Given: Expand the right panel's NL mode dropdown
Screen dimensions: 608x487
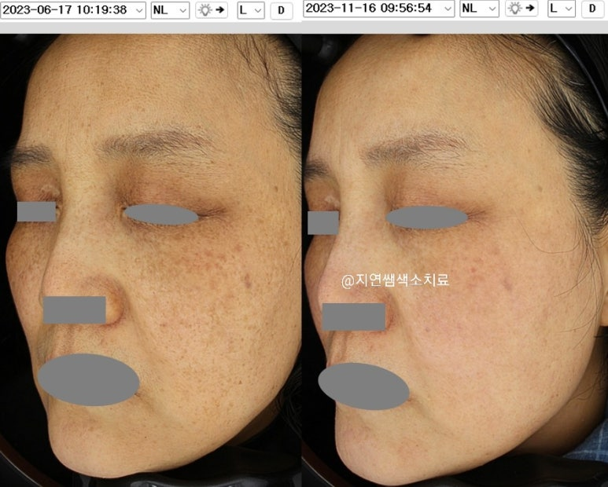Looking at the screenshot, I should (x=479, y=9).
